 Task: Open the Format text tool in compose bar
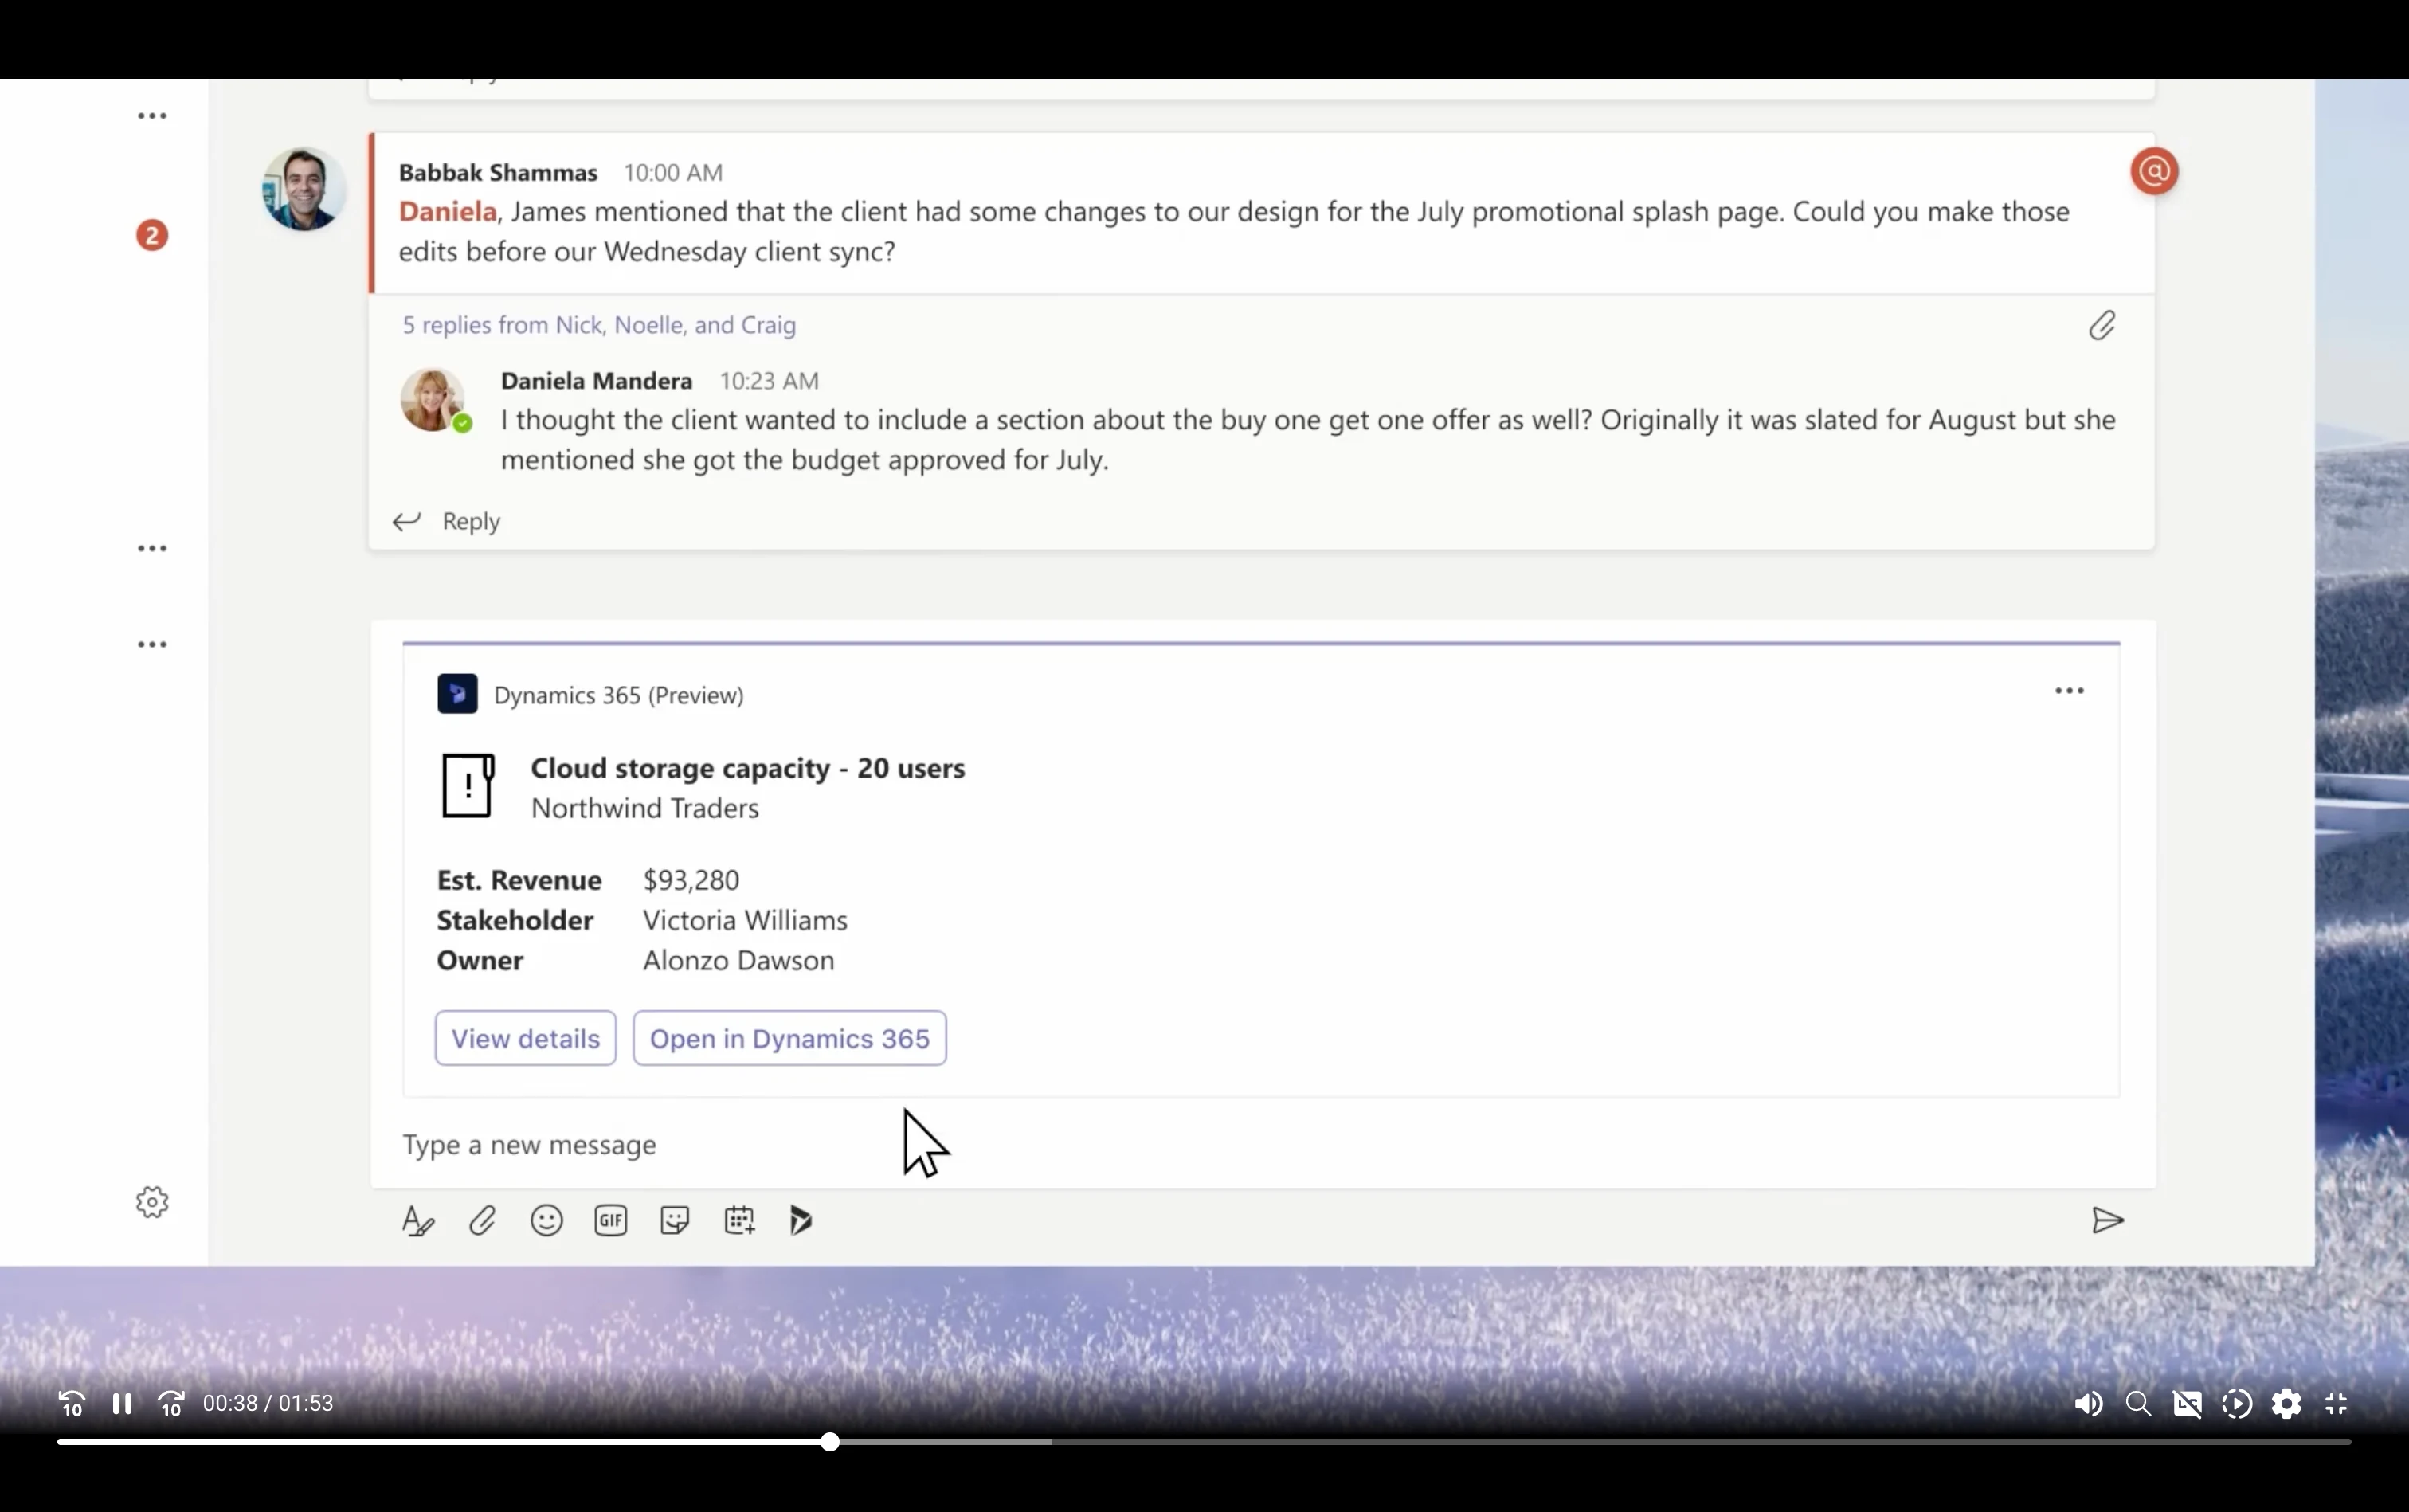(x=418, y=1221)
